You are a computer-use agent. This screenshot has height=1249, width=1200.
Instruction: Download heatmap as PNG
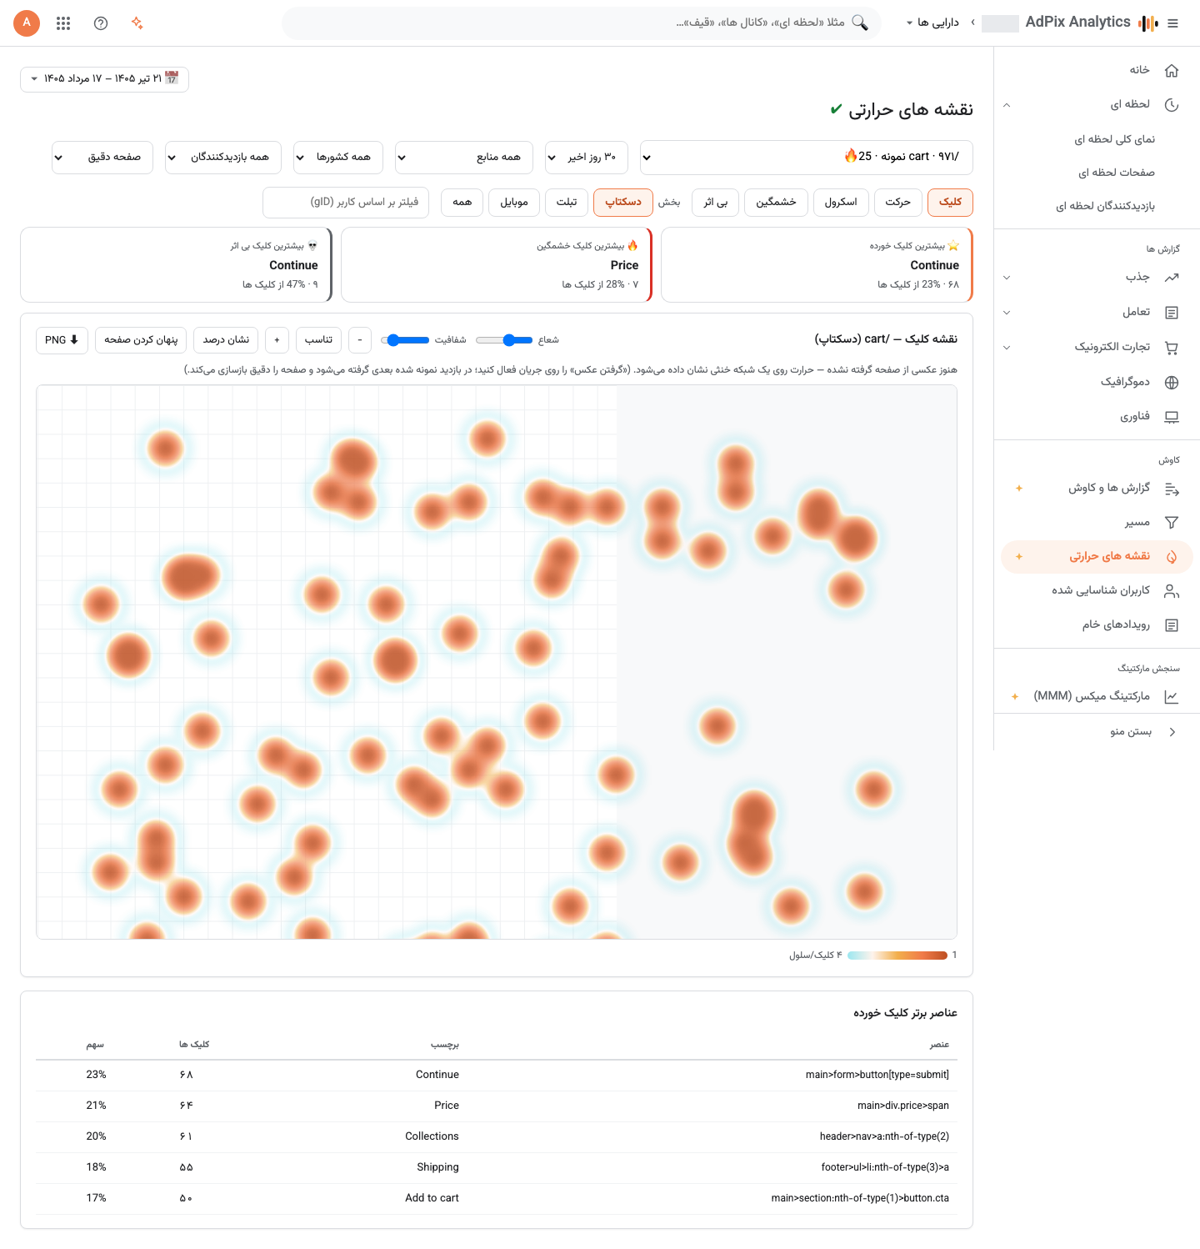tap(62, 340)
